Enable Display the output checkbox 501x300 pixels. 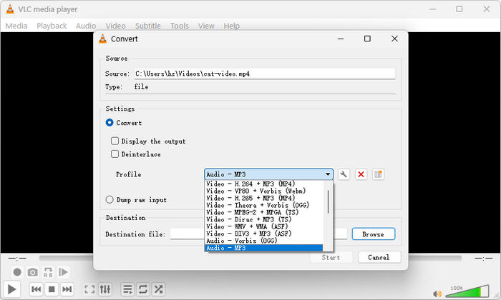115,141
